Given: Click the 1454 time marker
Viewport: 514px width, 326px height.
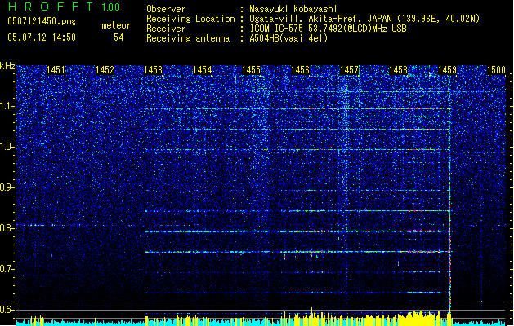Looking at the screenshot, I should [x=203, y=69].
